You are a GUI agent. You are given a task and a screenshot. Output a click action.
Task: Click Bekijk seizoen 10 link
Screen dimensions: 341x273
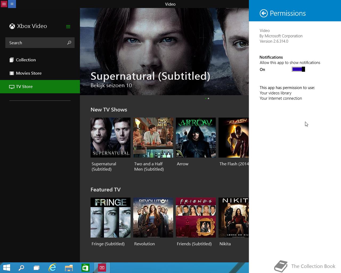(x=111, y=85)
